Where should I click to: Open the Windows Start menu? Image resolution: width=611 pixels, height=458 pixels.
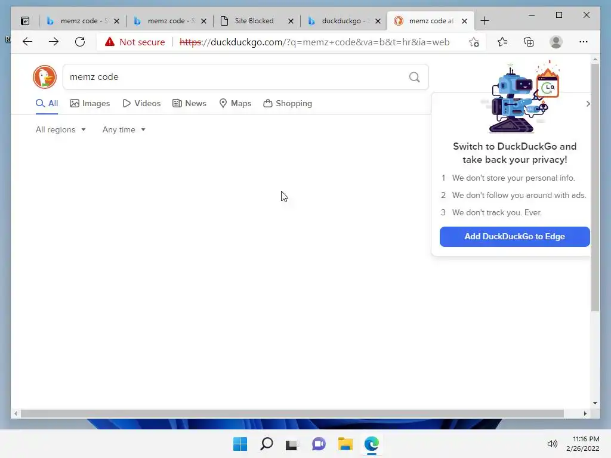point(240,444)
